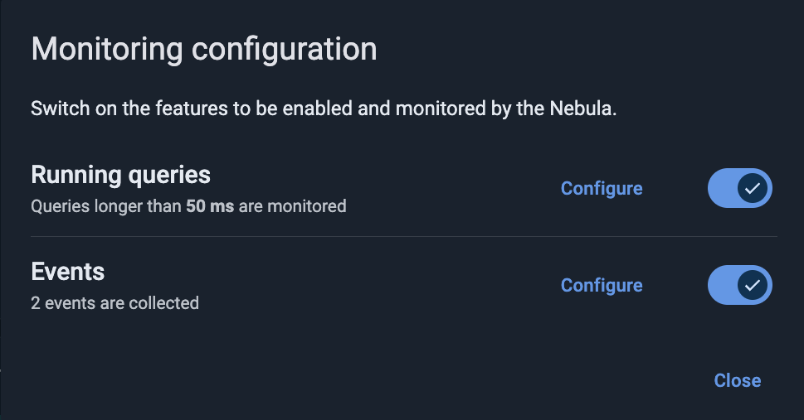The image size is (804, 420).
Task: Close the Monitoring configuration dialog
Action: click(737, 380)
